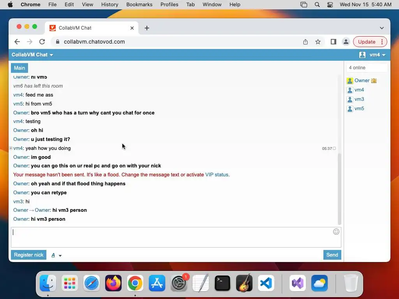Open Control Center in menu bar
The width and height of the screenshot is (399, 299).
point(330,5)
